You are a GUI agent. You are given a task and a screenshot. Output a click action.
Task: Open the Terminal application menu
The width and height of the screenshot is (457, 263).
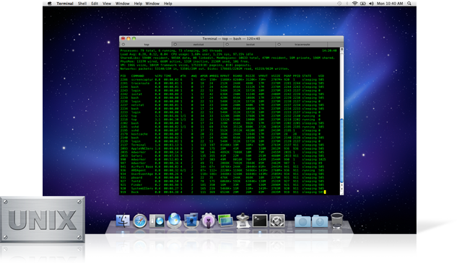[x=65, y=4]
